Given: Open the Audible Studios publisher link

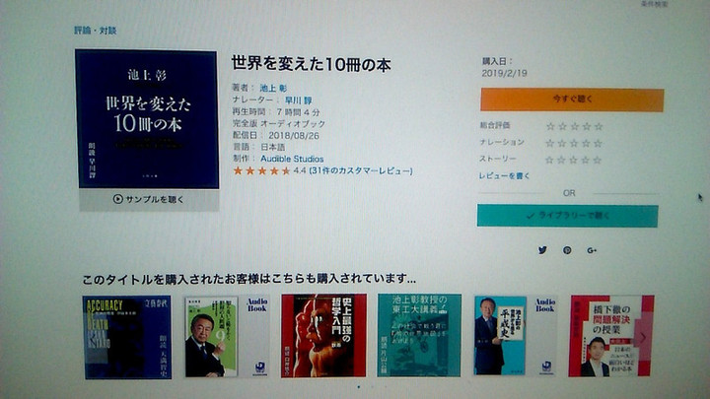Looking at the screenshot, I should 292,159.
